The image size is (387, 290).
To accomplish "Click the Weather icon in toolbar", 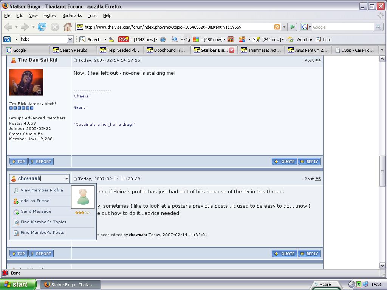I will [x=290, y=39].
